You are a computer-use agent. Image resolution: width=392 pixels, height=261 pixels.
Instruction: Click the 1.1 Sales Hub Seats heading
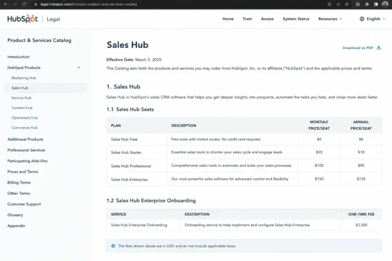[130, 109]
